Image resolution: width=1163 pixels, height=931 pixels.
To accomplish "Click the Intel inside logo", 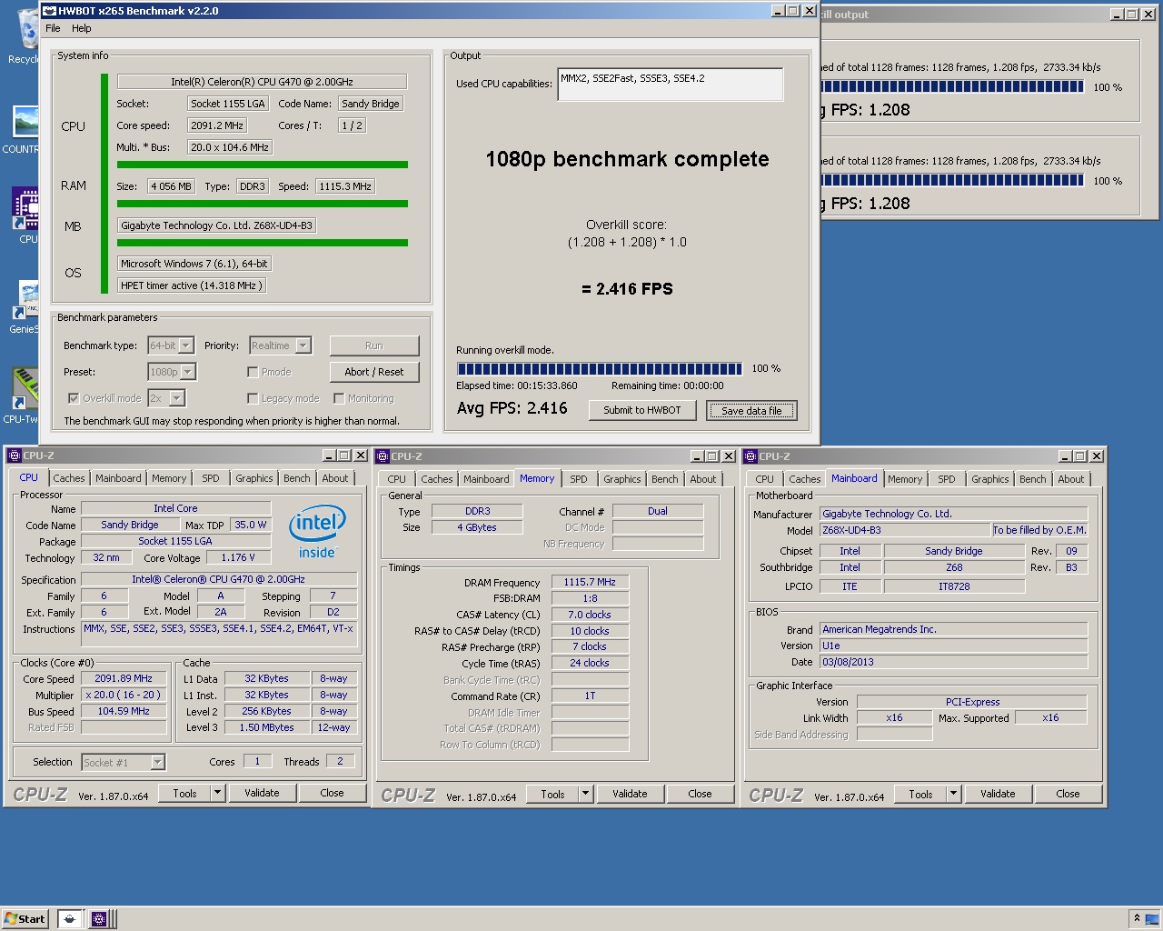I will 317,532.
